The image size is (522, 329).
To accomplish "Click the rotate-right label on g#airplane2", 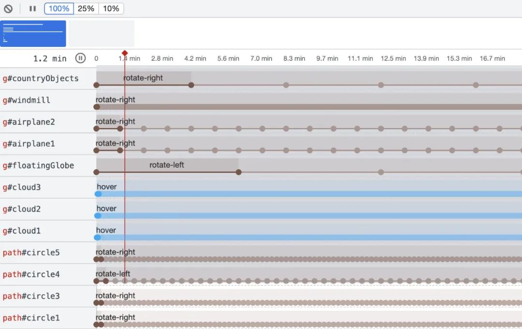I will [116, 121].
